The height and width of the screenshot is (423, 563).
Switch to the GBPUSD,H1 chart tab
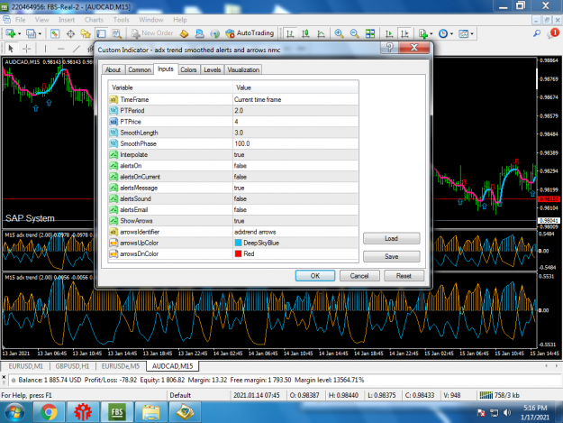click(x=72, y=366)
